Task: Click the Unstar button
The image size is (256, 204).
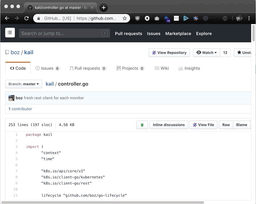Action: pyautogui.click(x=243, y=53)
